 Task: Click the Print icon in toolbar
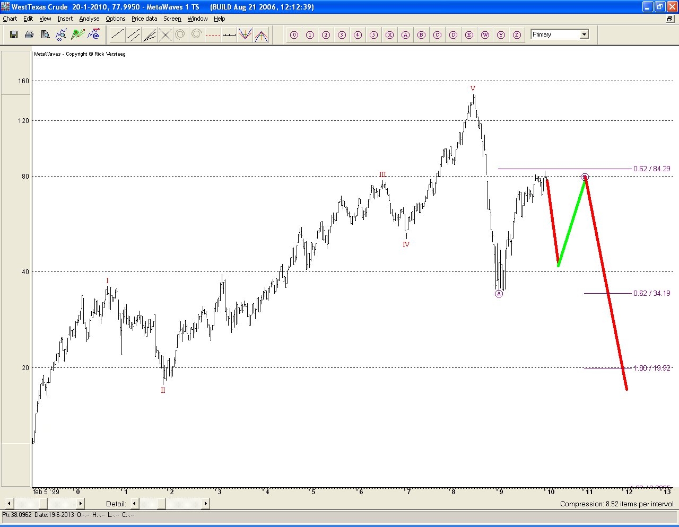click(29, 35)
